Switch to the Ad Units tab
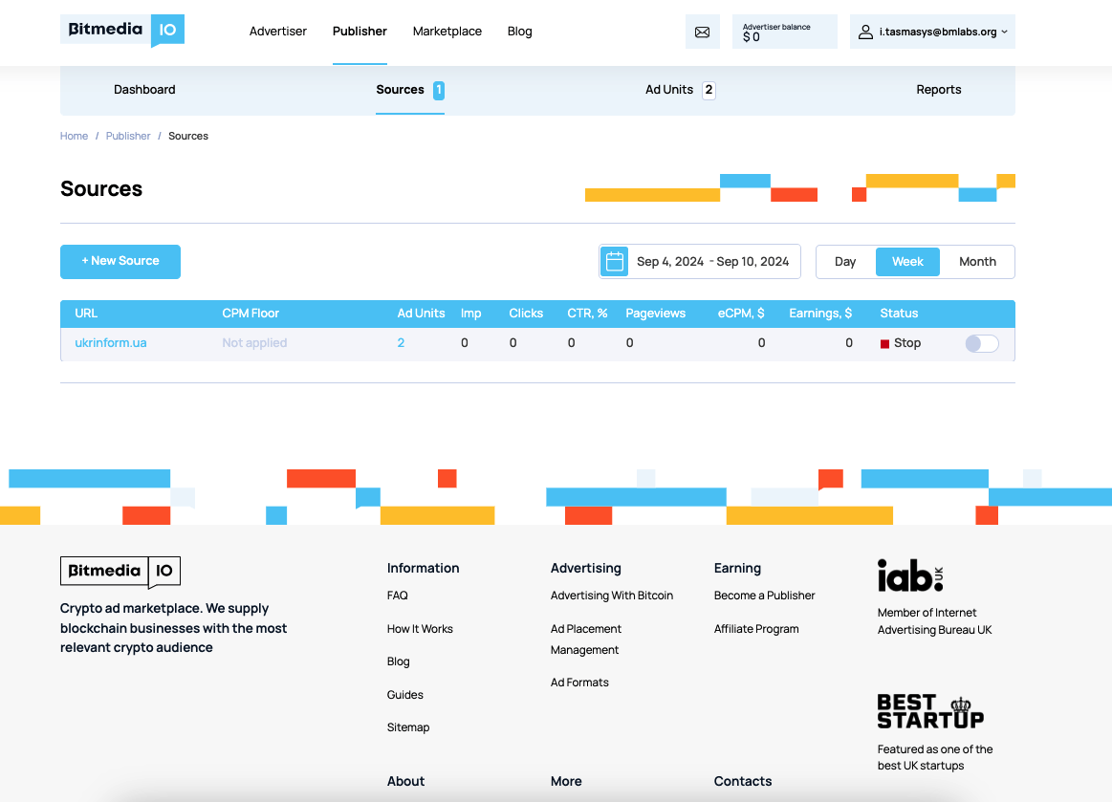The height and width of the screenshot is (802, 1112). point(679,90)
